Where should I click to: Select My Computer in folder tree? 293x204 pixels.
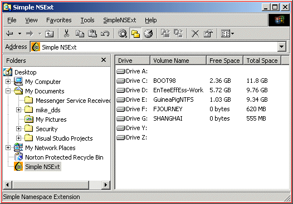click(43, 82)
